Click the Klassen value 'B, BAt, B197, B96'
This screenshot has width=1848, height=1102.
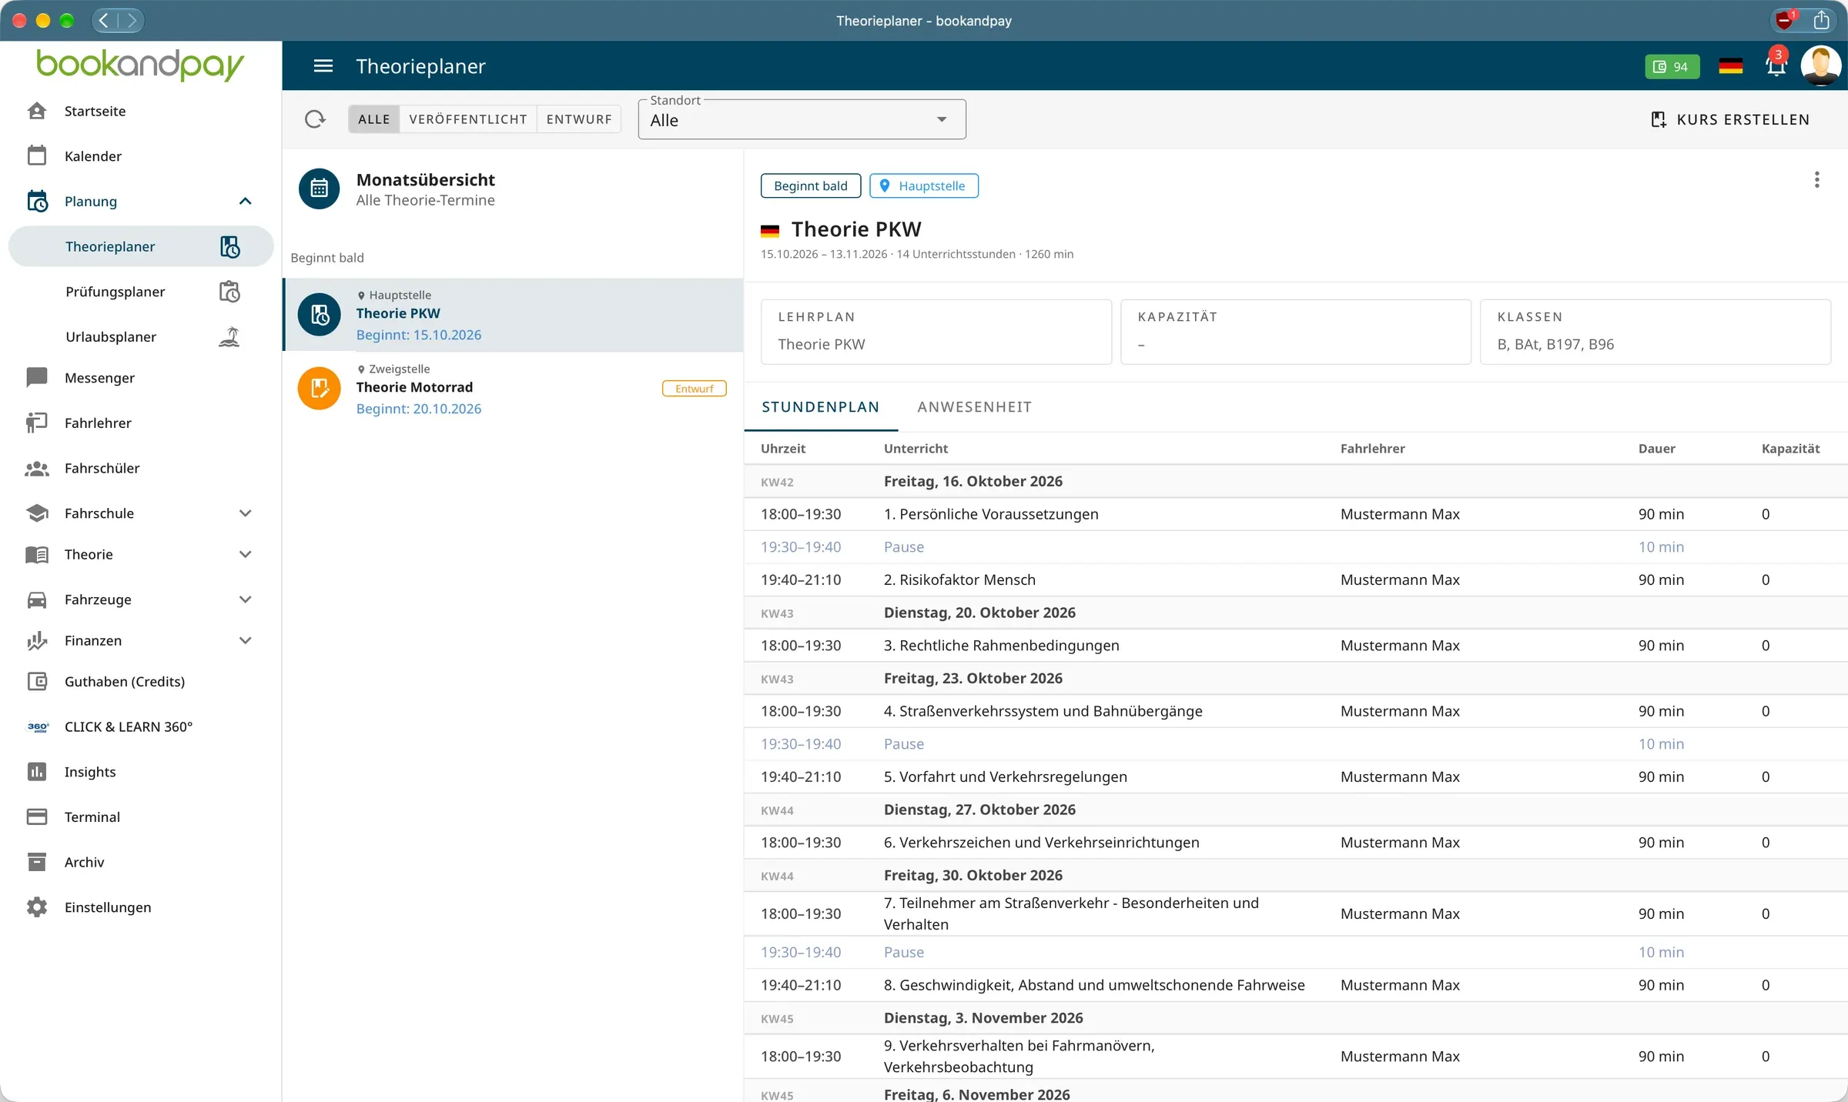click(1555, 345)
